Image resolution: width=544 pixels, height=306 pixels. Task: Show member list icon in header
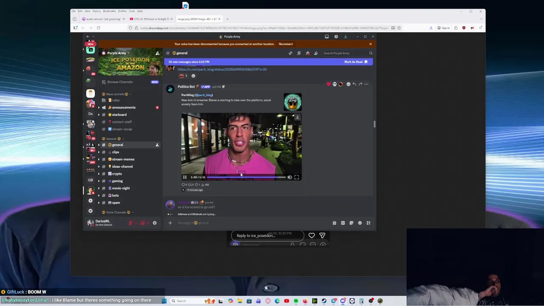coord(316,53)
